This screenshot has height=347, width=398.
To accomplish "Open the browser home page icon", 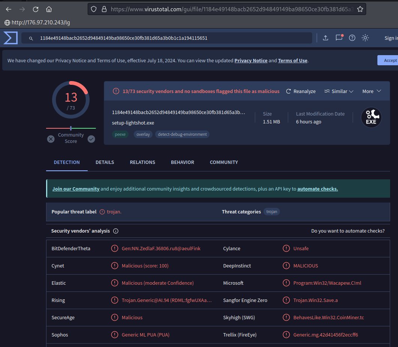I will (49, 9).
